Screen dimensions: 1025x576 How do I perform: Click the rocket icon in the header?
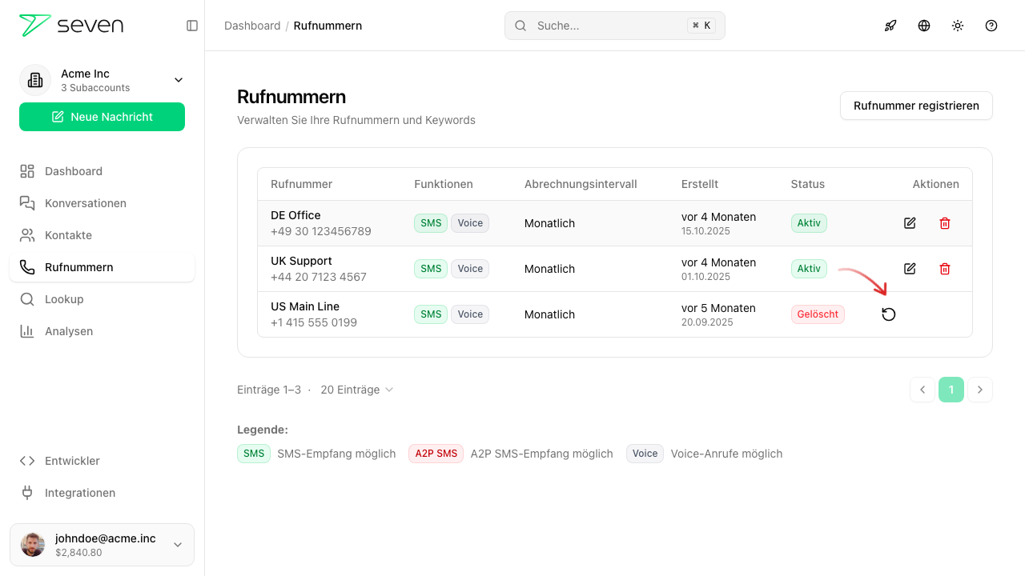tap(890, 26)
